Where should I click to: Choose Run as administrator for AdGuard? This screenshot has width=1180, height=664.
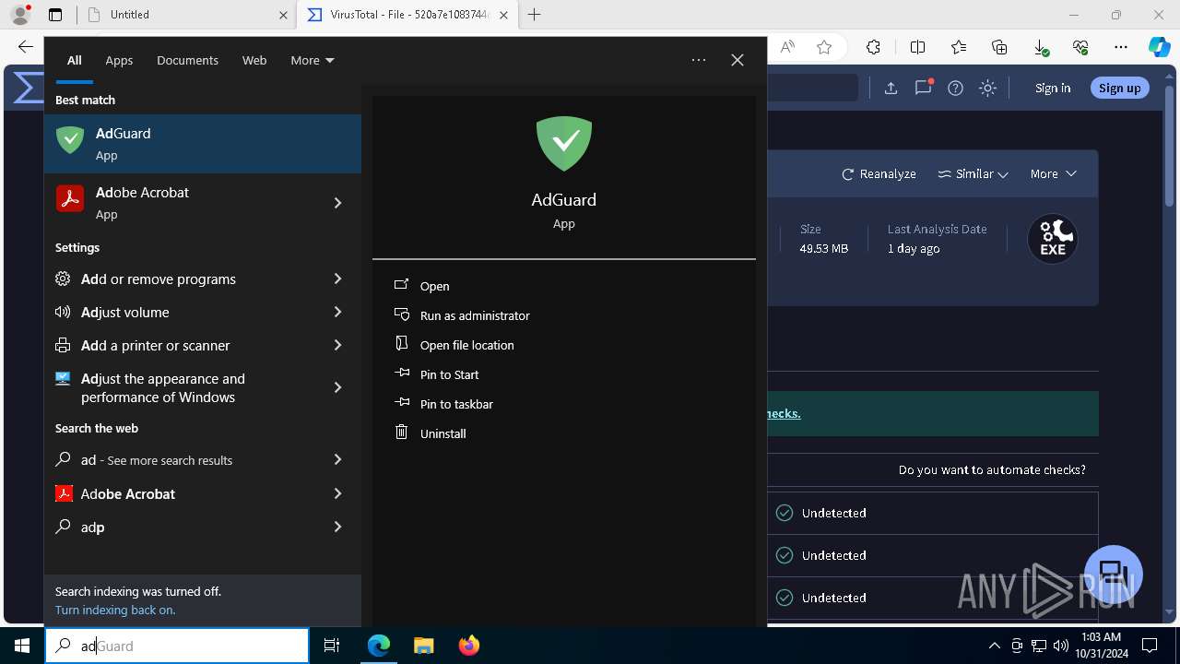pyautogui.click(x=475, y=315)
